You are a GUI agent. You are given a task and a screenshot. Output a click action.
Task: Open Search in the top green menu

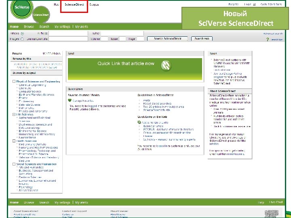coord(44,27)
